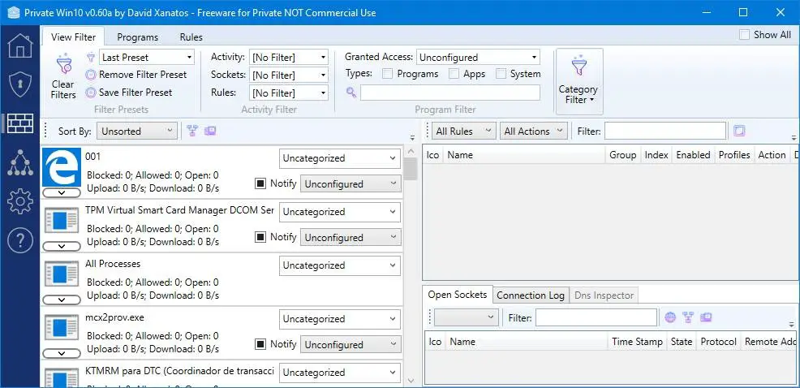Switch to the Connection Log tab
The height and width of the screenshot is (388, 800).
pos(531,295)
